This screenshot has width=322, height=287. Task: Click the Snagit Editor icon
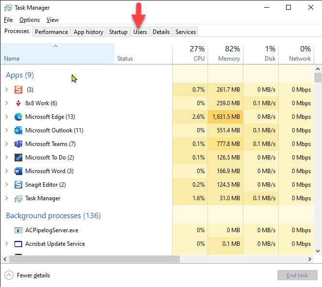point(18,185)
